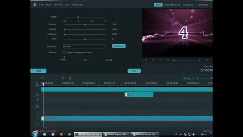This screenshot has width=243, height=137.
Task: Click the SAVE button
Action: [x=158, y=5]
